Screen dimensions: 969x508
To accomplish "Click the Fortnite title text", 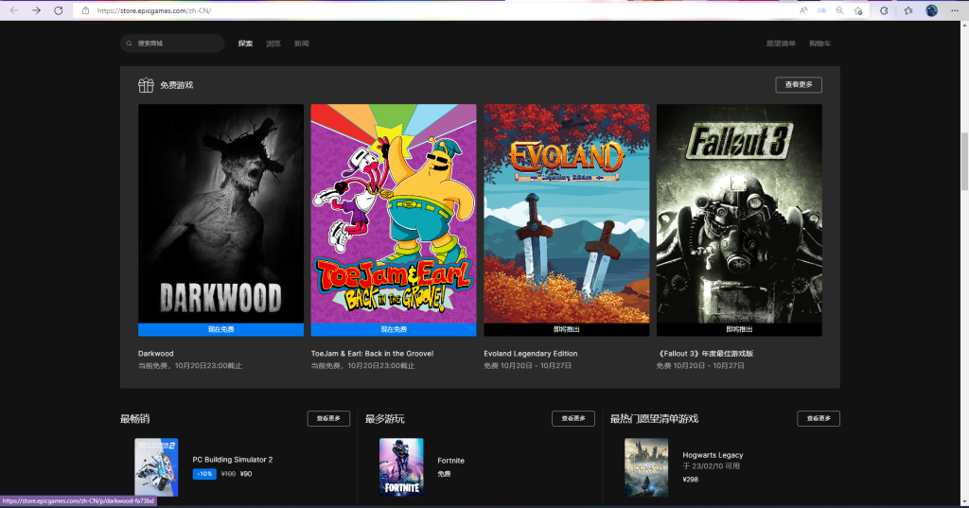I will tap(450, 461).
